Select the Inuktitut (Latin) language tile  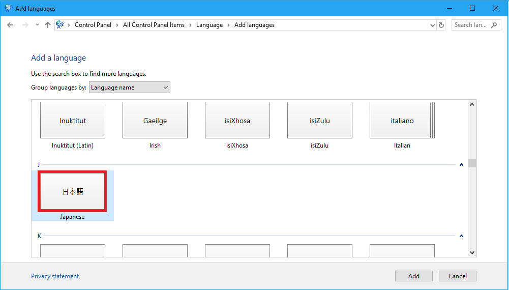(73, 121)
